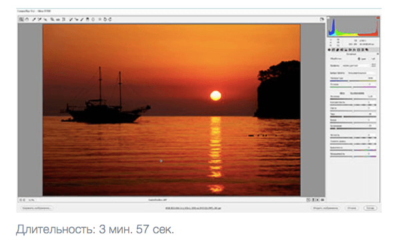Toggle between current and default settings icon
397x252 pixels.
pyautogui.click(x=322, y=200)
